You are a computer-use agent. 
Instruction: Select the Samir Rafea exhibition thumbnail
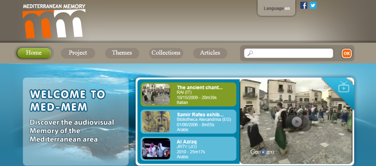(x=156, y=122)
